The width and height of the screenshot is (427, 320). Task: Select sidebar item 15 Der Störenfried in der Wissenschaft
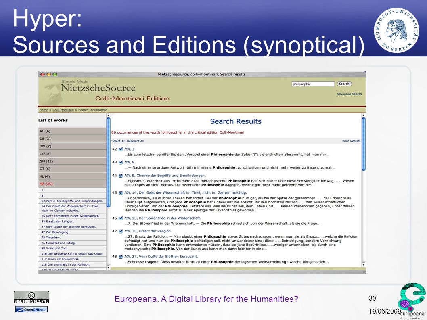(x=72, y=216)
